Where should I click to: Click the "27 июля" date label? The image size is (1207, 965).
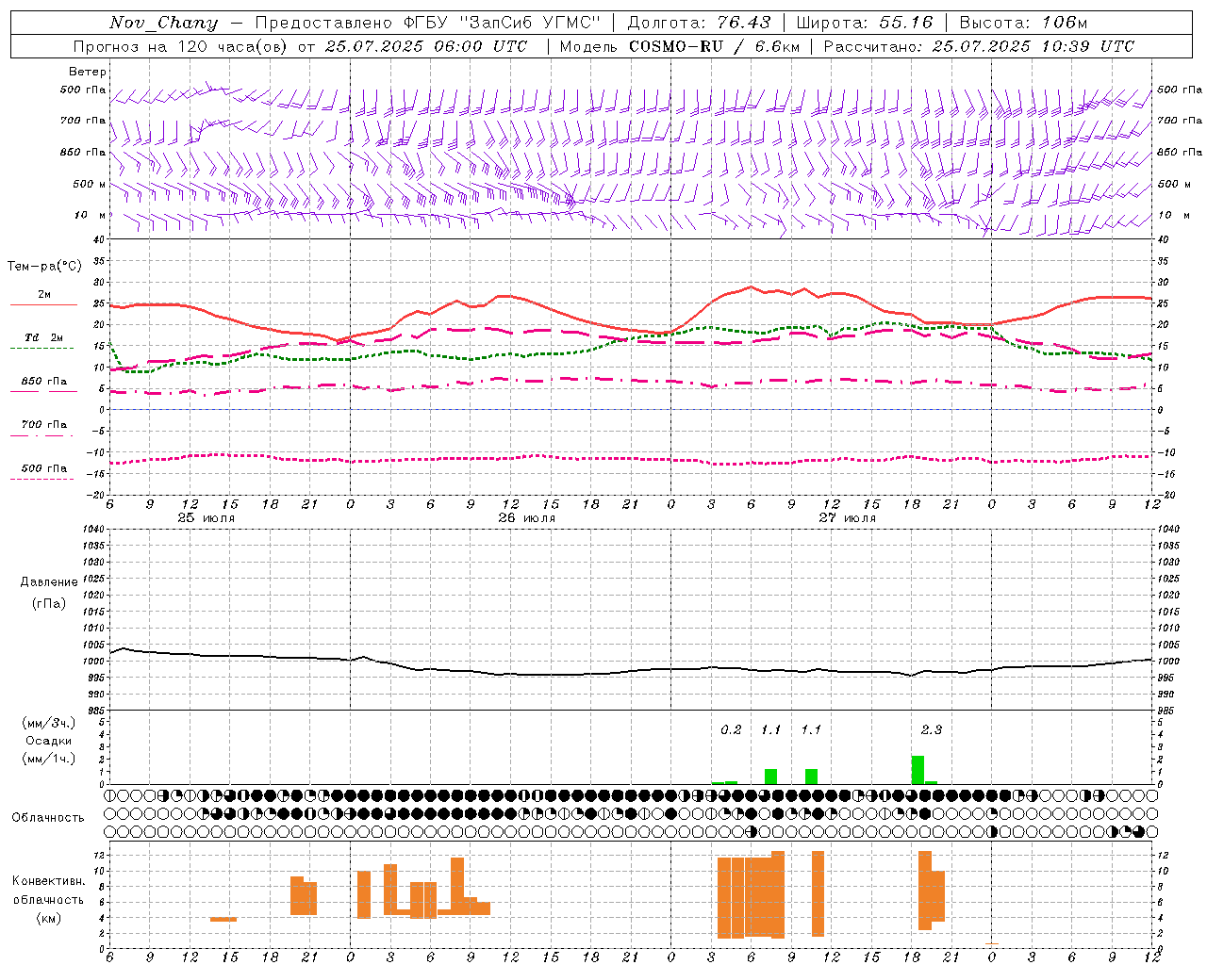tap(847, 518)
